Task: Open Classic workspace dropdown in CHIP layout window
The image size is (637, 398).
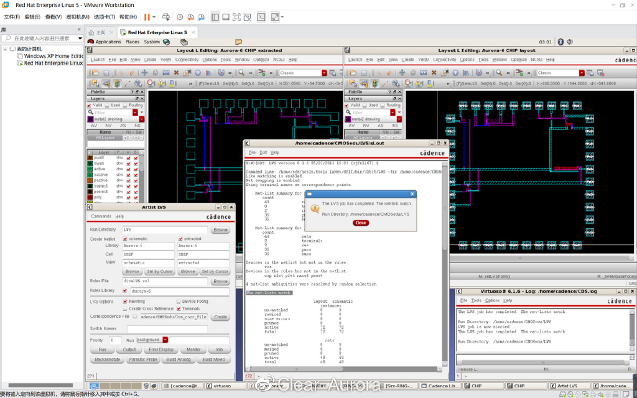Action: 582,73
